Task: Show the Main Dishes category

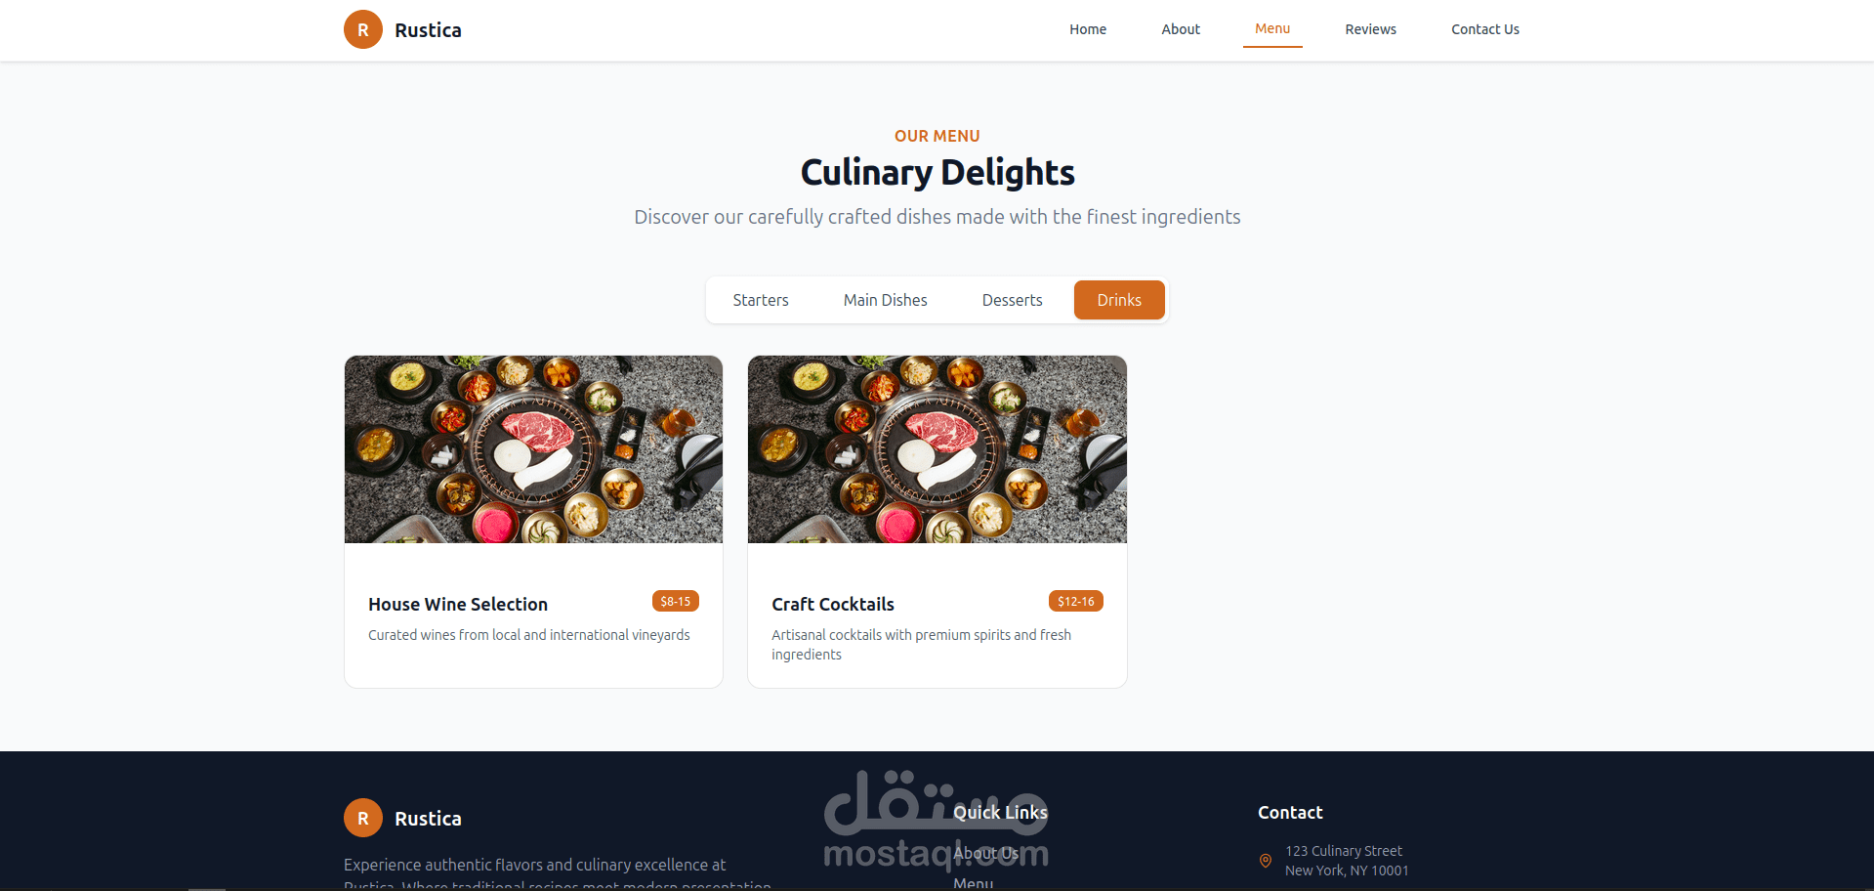Action: point(886,300)
